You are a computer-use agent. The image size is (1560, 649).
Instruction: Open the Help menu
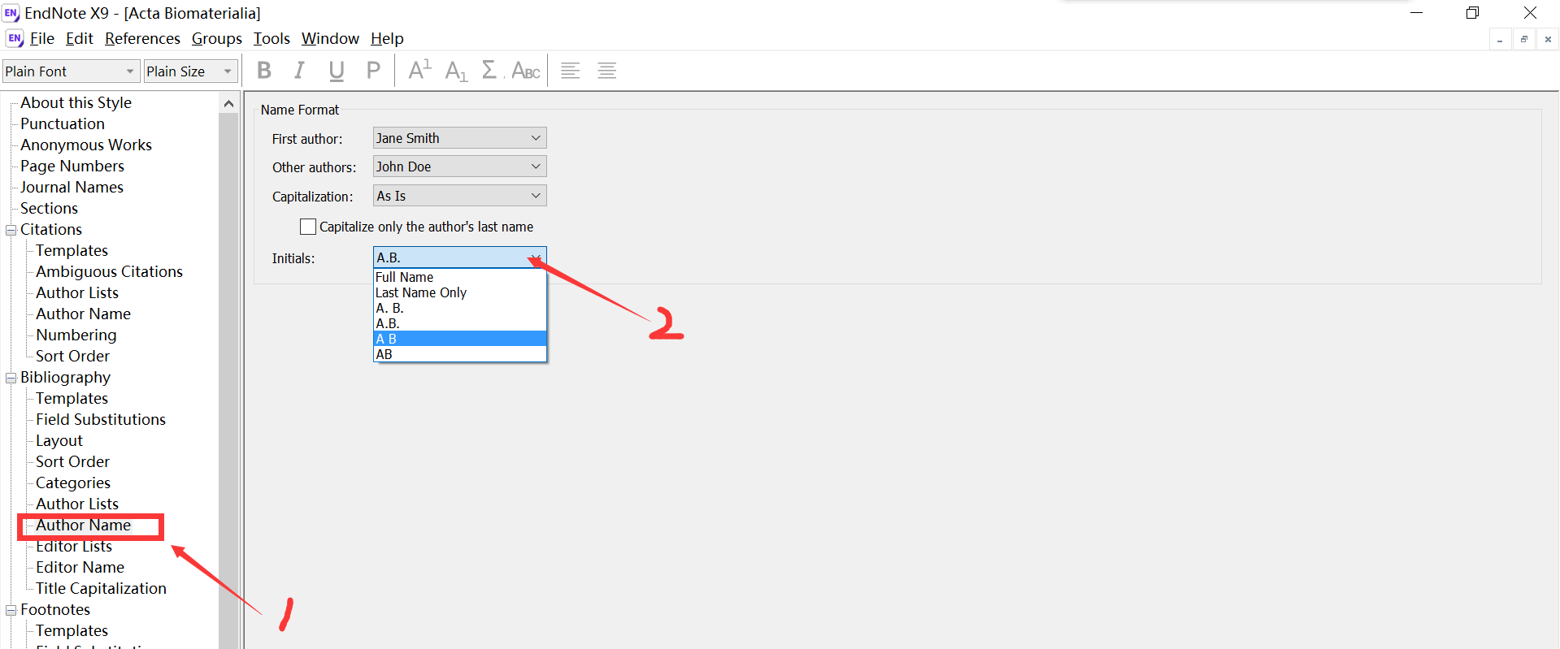click(x=387, y=38)
